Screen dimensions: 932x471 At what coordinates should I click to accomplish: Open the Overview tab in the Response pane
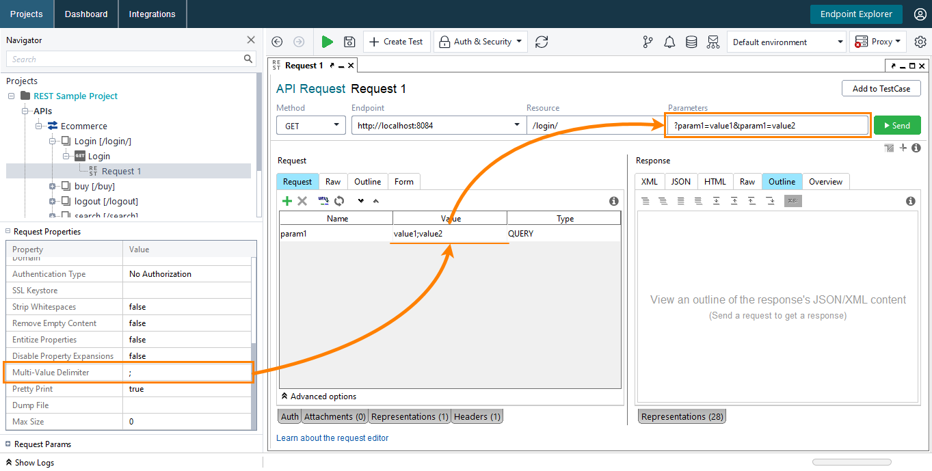pos(825,182)
